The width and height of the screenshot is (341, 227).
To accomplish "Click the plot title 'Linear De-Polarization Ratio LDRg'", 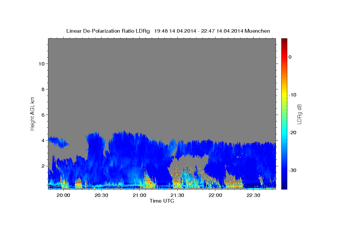I will tap(108, 31).
